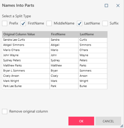Image resolution: width=124 pixels, height=128 pixels.
Task: Select the Cicely Anson row
Action: pyautogui.click(x=55, y=76)
